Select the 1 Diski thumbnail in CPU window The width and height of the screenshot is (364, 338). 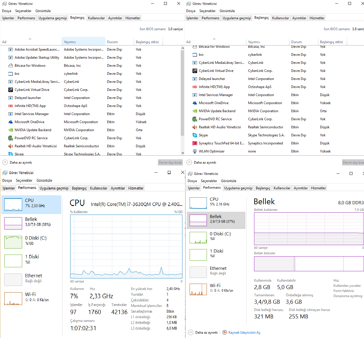13,261
